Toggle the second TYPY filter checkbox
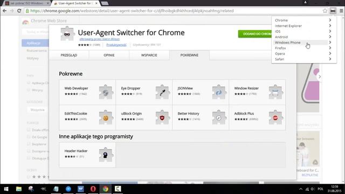Image resolution: width=345 pixels, height=194 pixels. coord(29,90)
